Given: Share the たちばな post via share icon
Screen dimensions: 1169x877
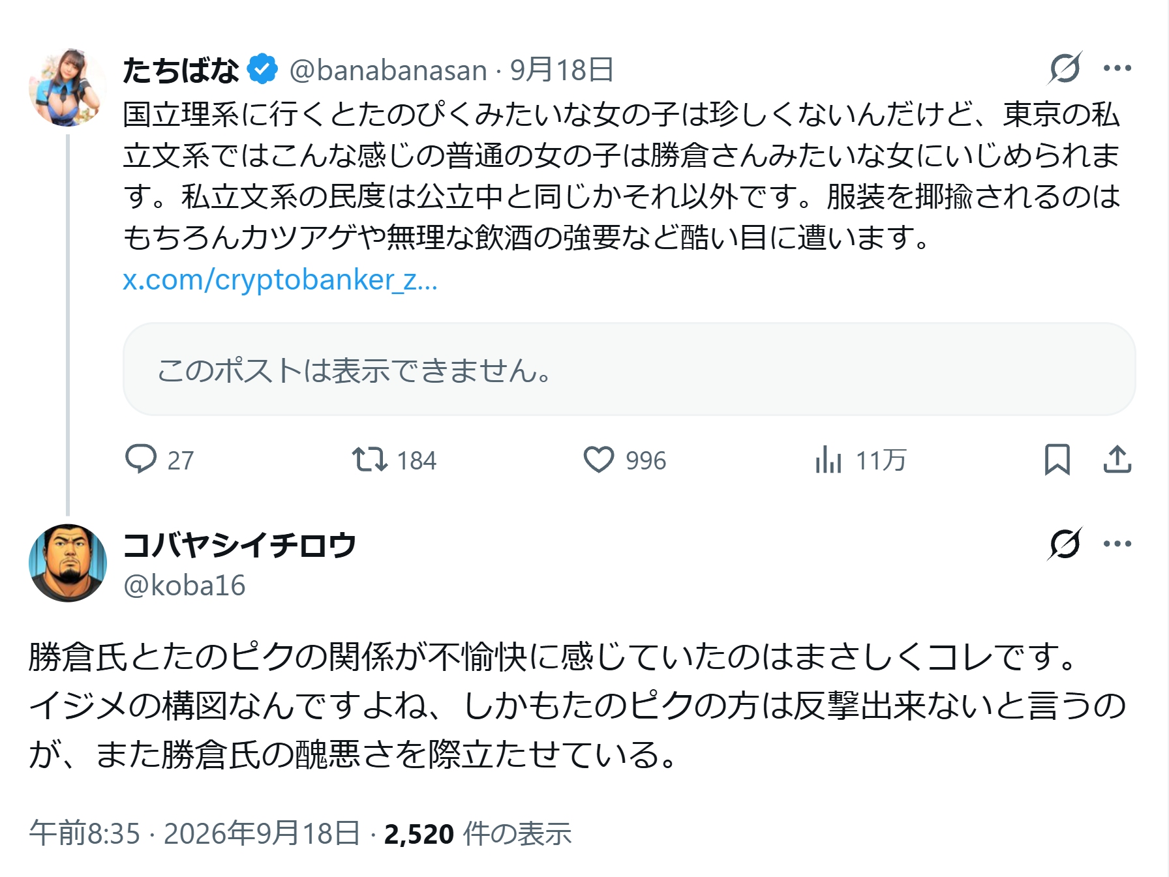Looking at the screenshot, I should pyautogui.click(x=1117, y=459).
